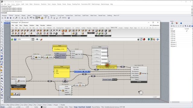This screenshot has height=108, width=193.
Task: Save the Grasshopper document with the floppy icon
Action: [15, 39]
